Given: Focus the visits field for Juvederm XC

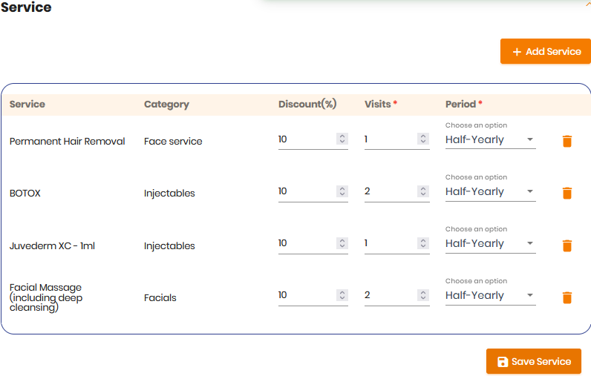Looking at the screenshot, I should (x=397, y=243).
